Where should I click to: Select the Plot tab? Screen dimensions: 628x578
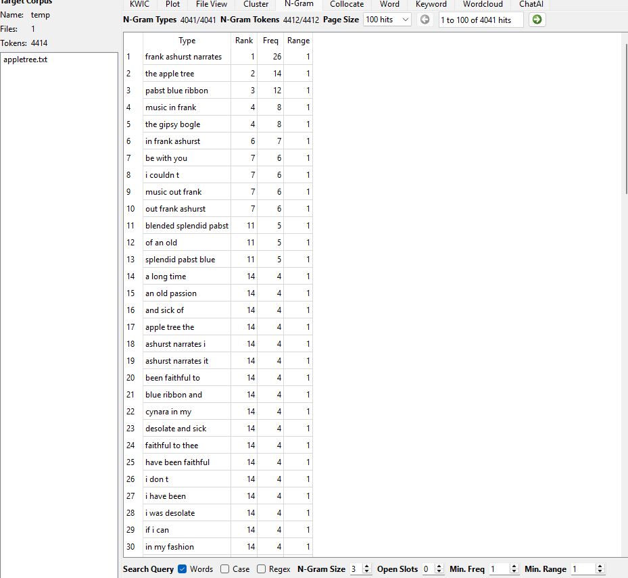172,5
